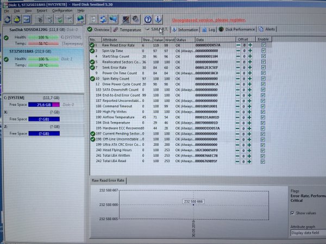Click the Help question mark toolbar icon
The image size is (326, 244).
coord(148,19)
